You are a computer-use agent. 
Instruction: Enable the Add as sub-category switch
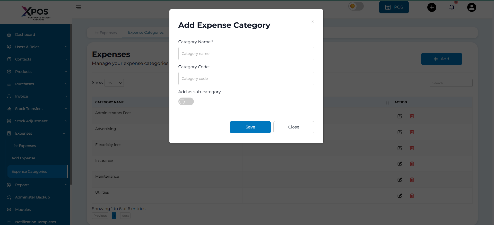click(x=186, y=101)
